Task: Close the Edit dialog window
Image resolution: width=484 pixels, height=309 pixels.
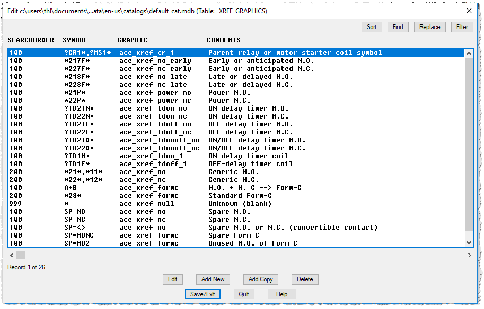Action: 469,11
